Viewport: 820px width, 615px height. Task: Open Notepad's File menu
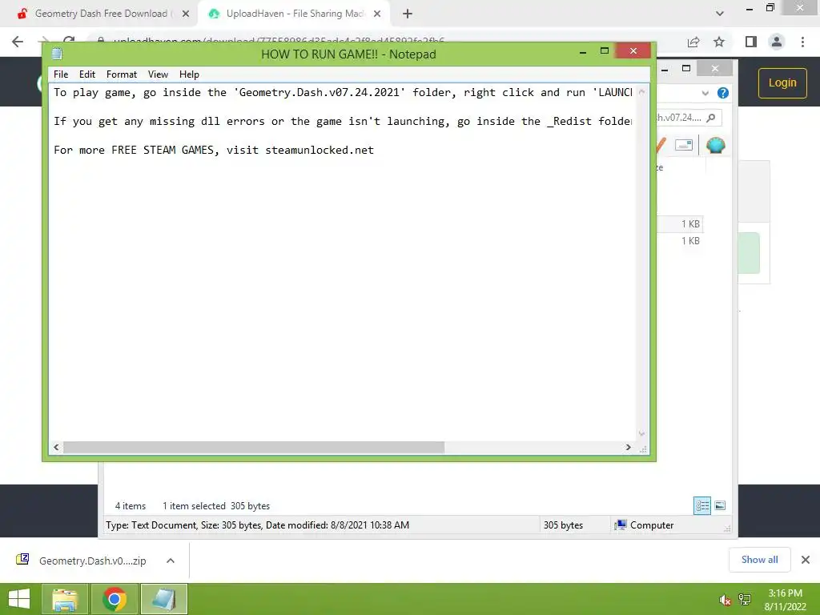click(x=61, y=74)
